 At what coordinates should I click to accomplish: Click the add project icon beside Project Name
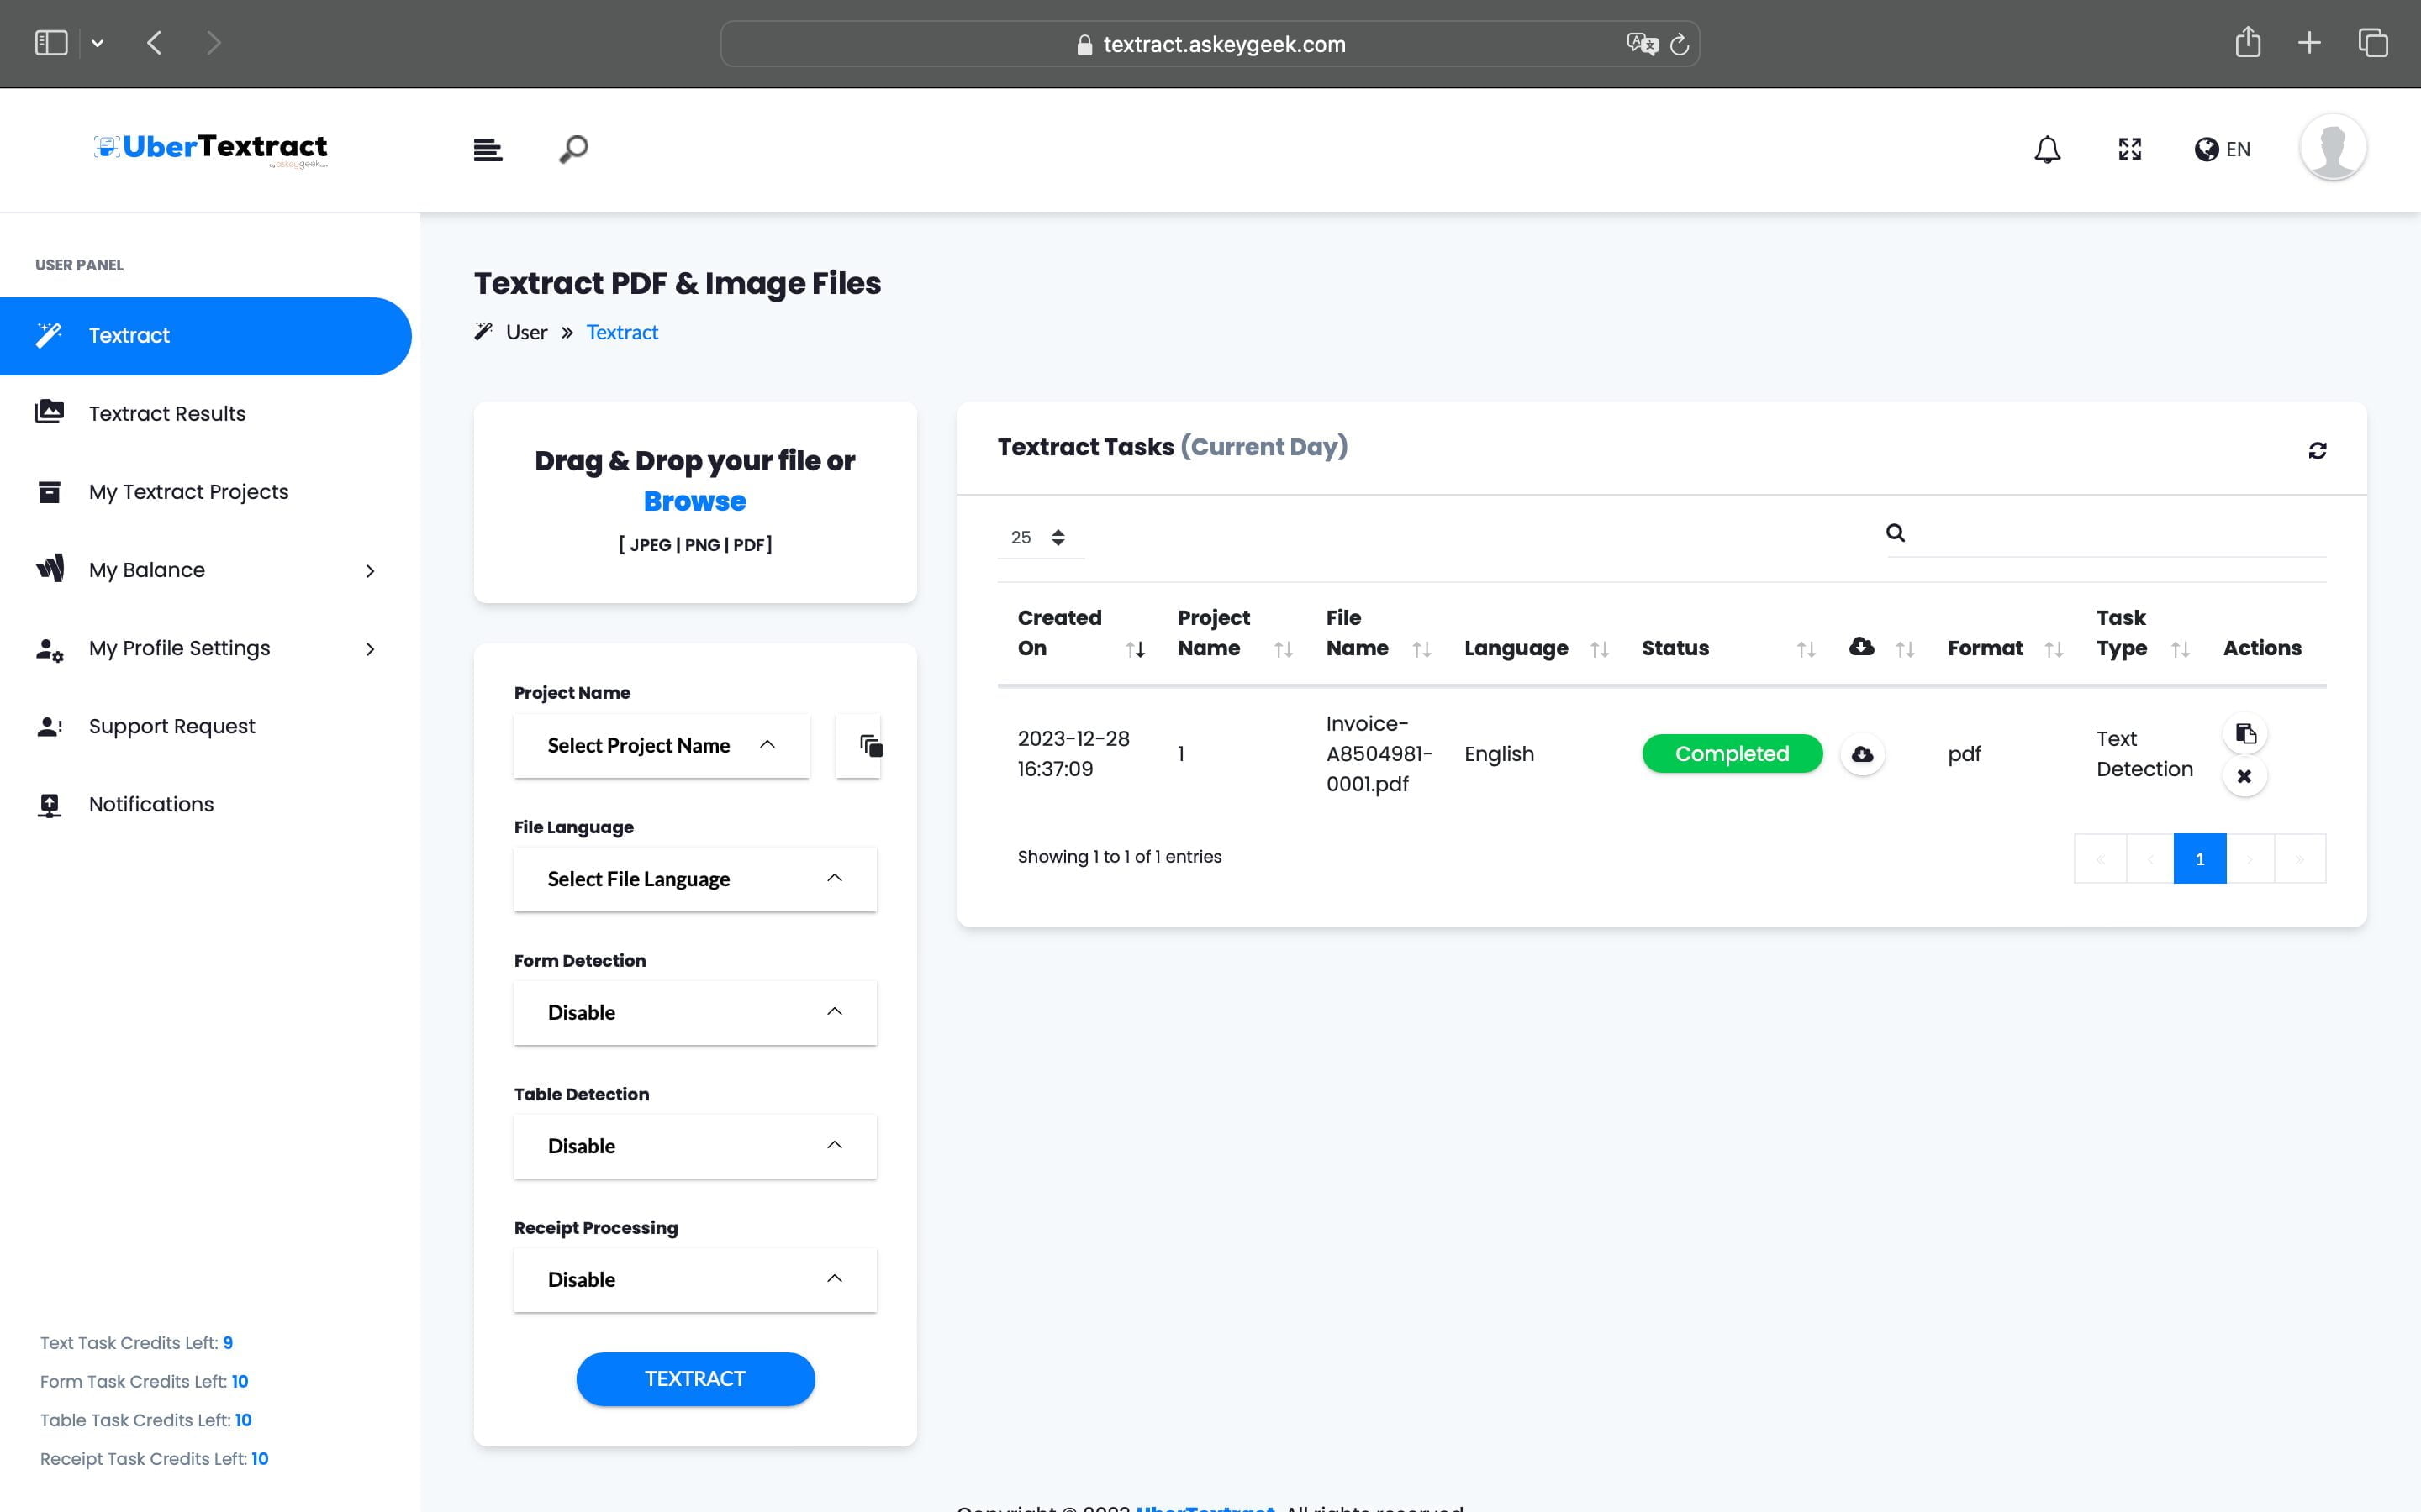point(869,746)
